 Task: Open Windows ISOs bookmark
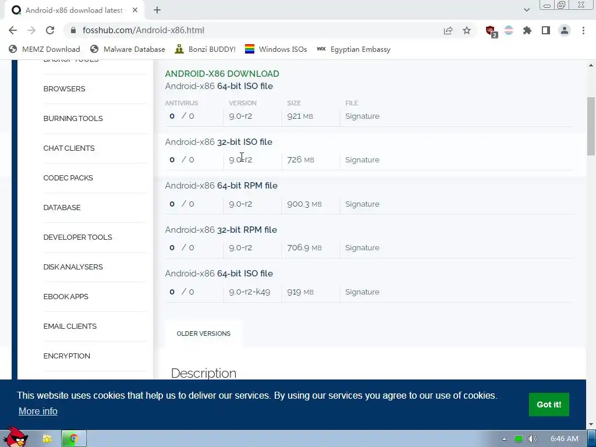click(x=276, y=49)
